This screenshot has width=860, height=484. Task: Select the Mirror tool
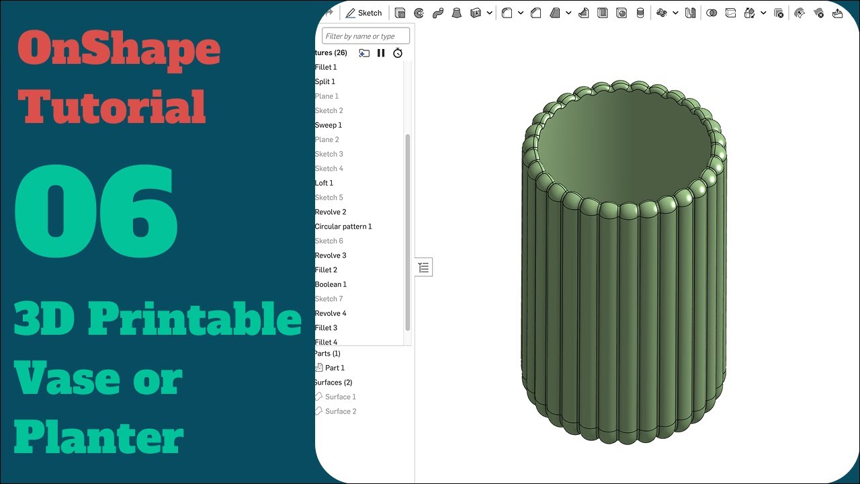click(690, 13)
